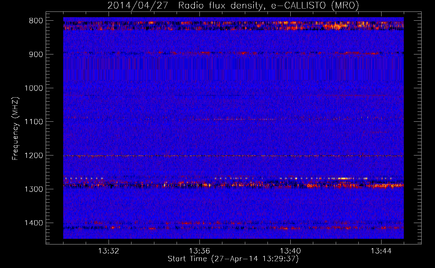This screenshot has width=435, height=268.
Task: Click the '1300' frequency axis label
Action: [34, 189]
